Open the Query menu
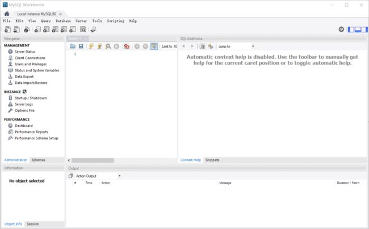 pos(45,21)
